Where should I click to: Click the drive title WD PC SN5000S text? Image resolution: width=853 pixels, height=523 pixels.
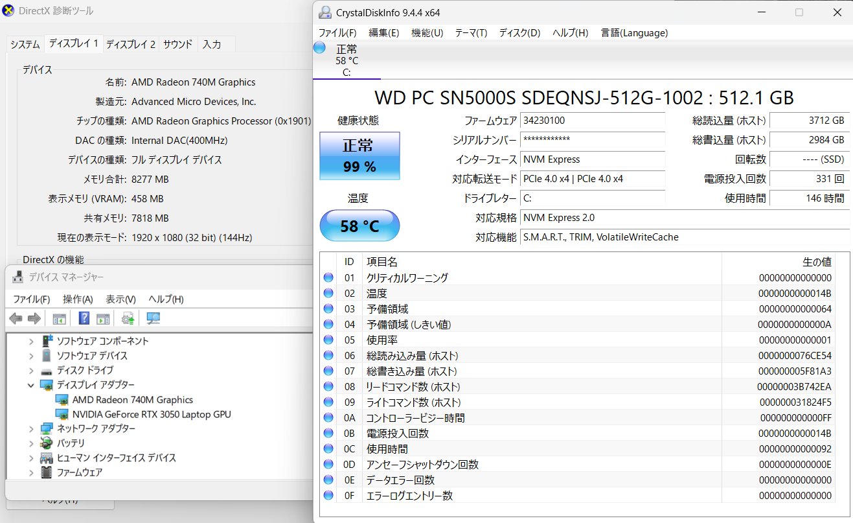[584, 98]
